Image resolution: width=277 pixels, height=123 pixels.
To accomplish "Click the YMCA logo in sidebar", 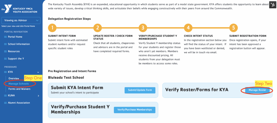I will coord(6,8).
